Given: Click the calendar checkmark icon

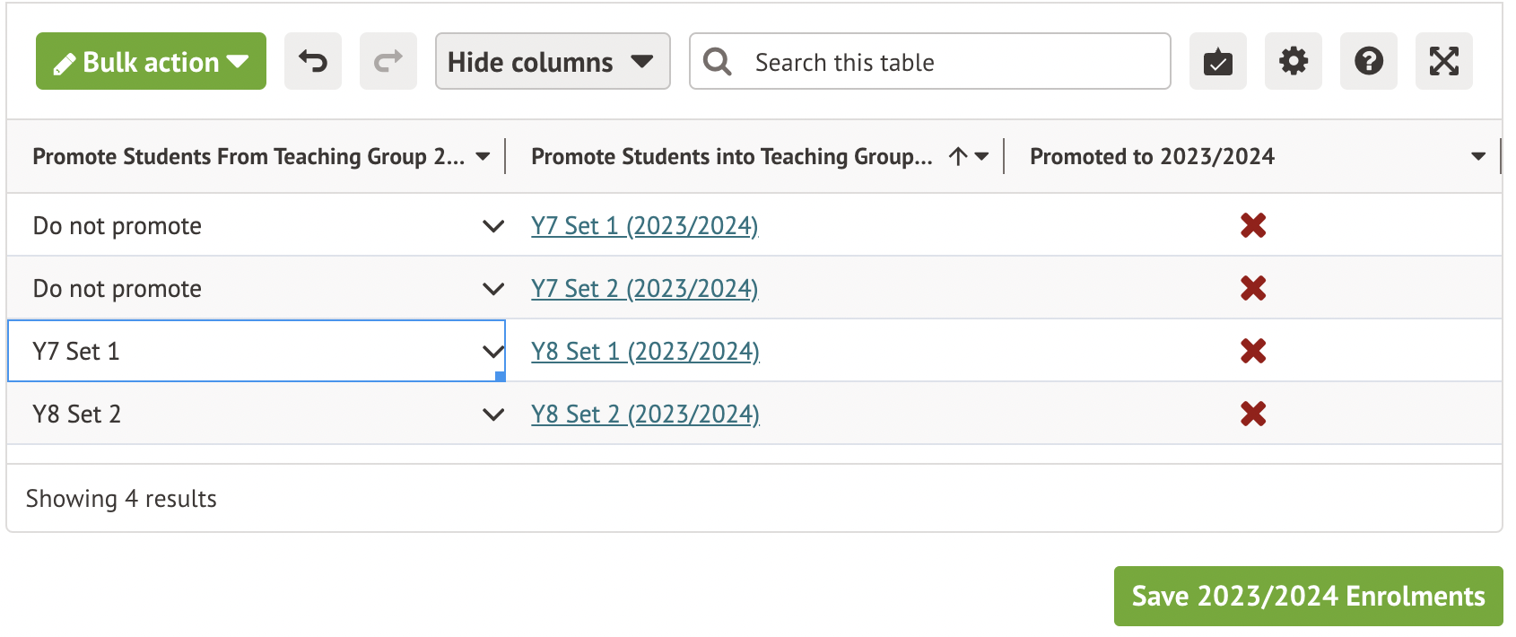Looking at the screenshot, I should tap(1217, 61).
